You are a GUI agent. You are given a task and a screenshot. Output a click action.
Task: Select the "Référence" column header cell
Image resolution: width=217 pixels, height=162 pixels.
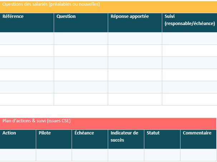pyautogui.click(x=27, y=23)
